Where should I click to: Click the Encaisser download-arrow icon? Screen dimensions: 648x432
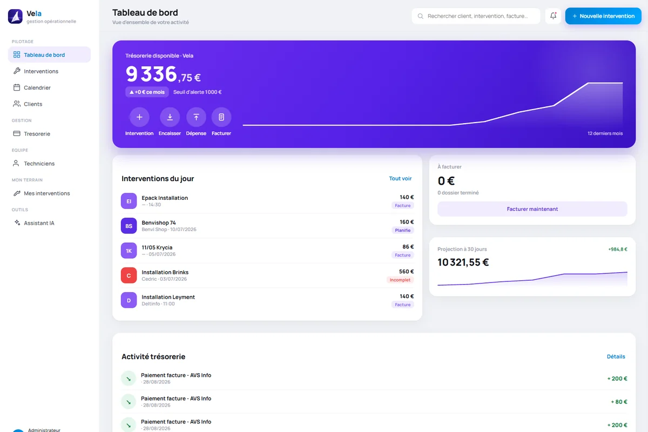[170, 117]
